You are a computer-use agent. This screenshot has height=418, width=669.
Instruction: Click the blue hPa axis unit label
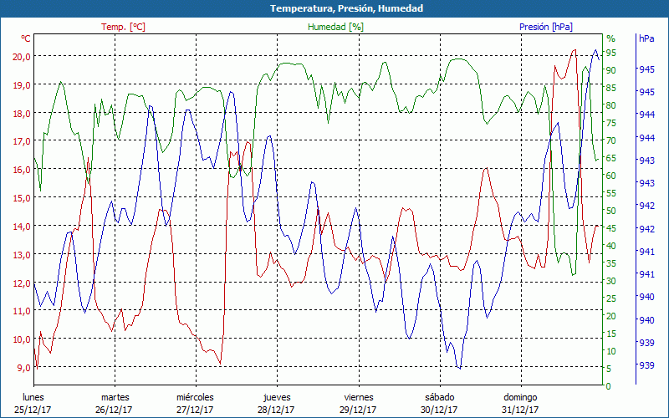(646, 38)
